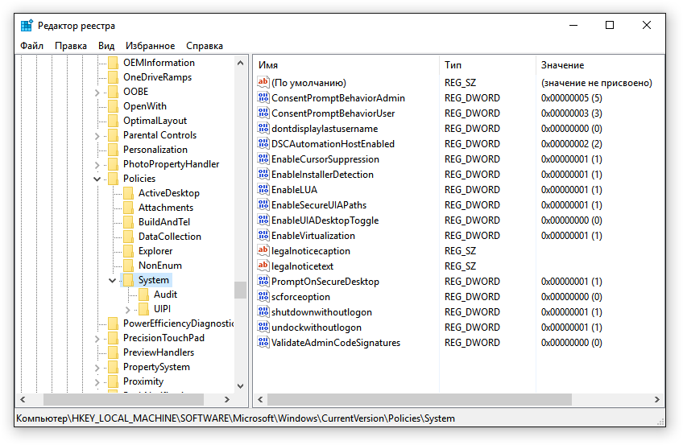683x445 pixels.
Task: Click the folder icon of Explorer key
Action: (128, 251)
